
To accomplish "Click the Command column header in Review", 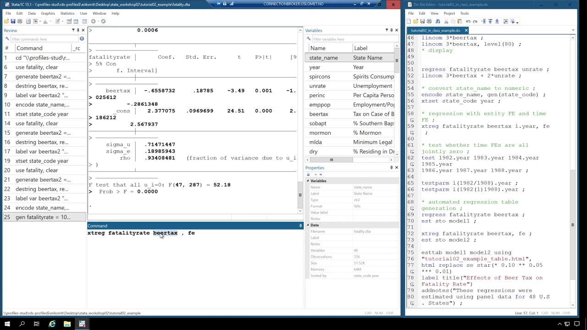I will 44,48.
